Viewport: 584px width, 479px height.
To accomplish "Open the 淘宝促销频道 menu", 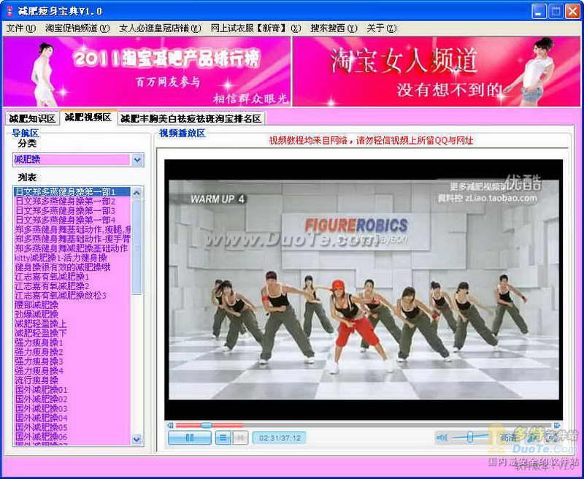I will pyautogui.click(x=77, y=28).
